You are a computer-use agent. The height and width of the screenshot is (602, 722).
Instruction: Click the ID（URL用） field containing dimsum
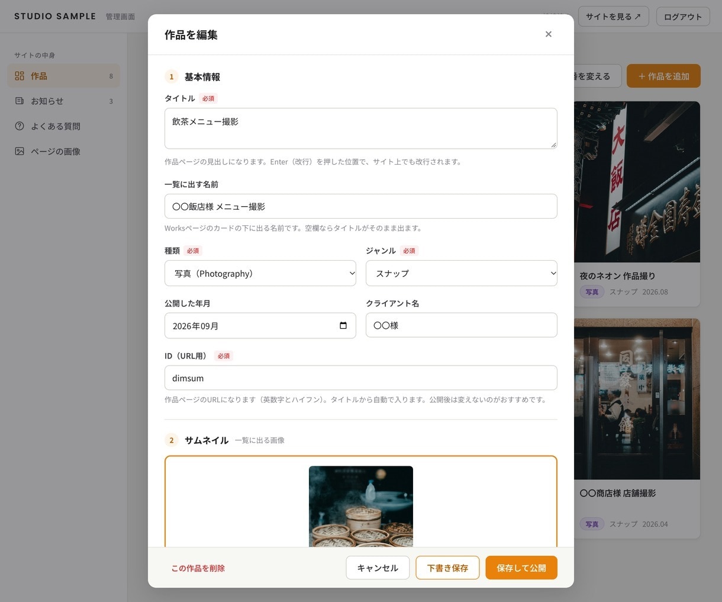point(361,378)
